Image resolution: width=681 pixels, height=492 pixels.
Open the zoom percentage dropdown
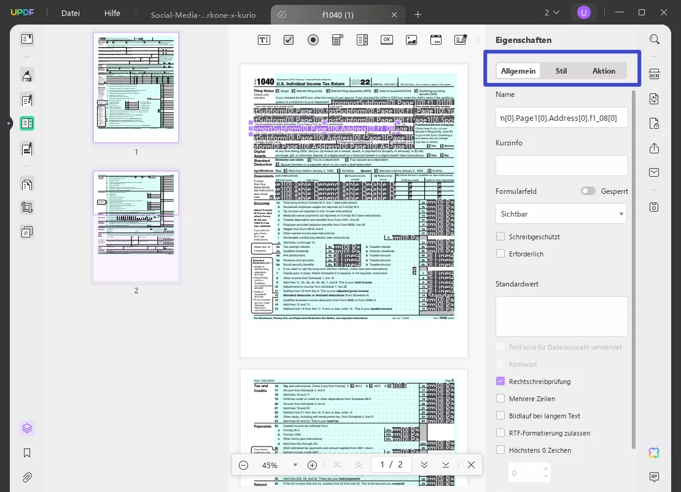click(x=295, y=465)
